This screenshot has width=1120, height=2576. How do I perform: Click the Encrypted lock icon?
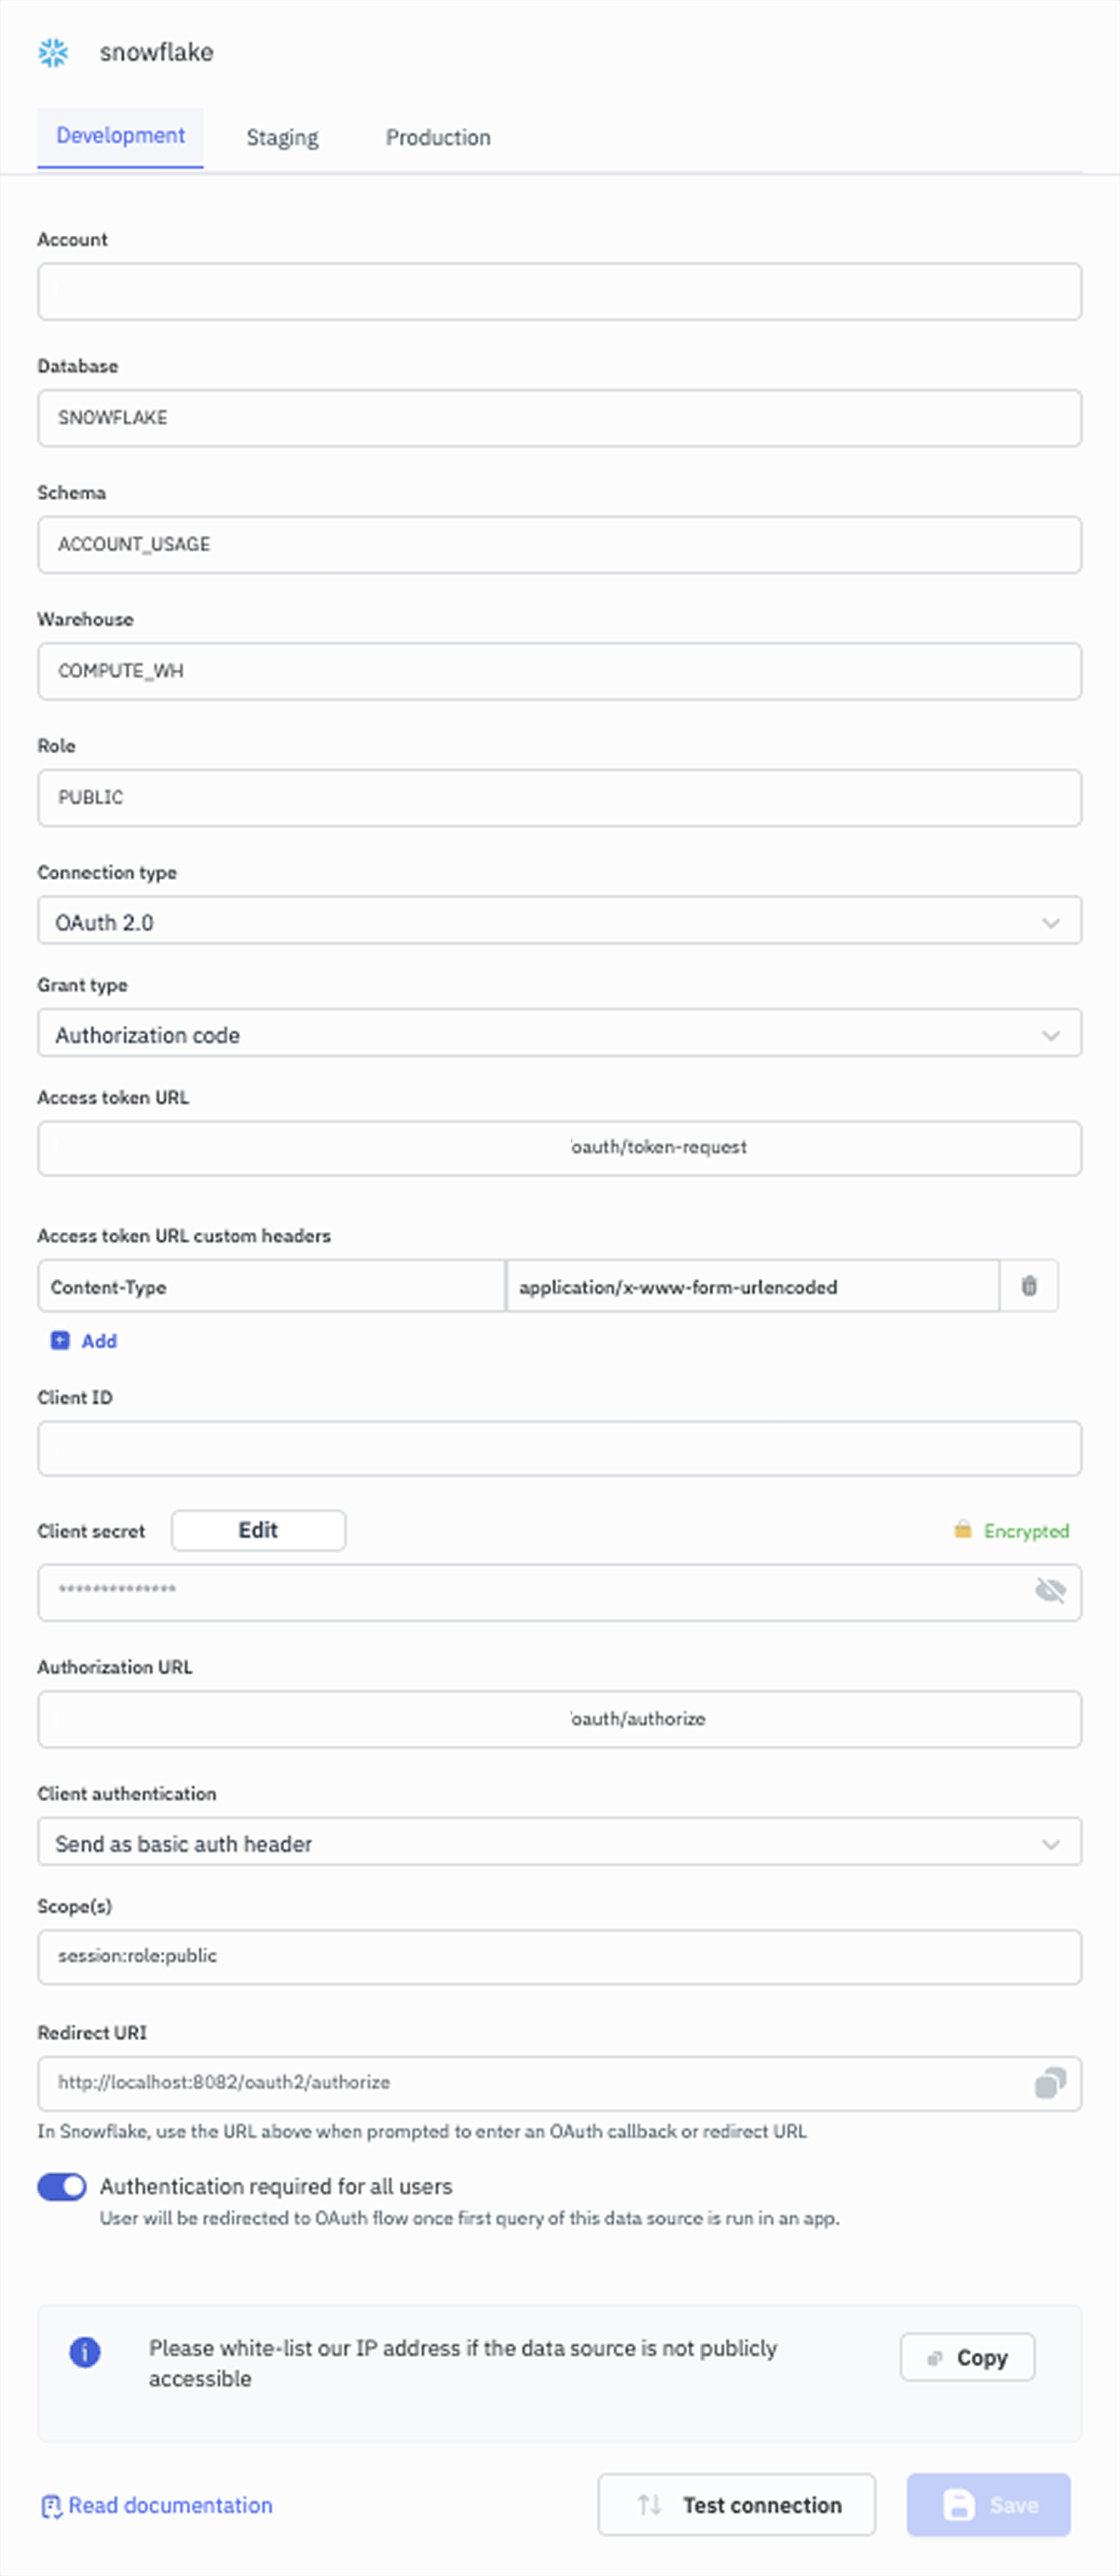(x=962, y=1530)
